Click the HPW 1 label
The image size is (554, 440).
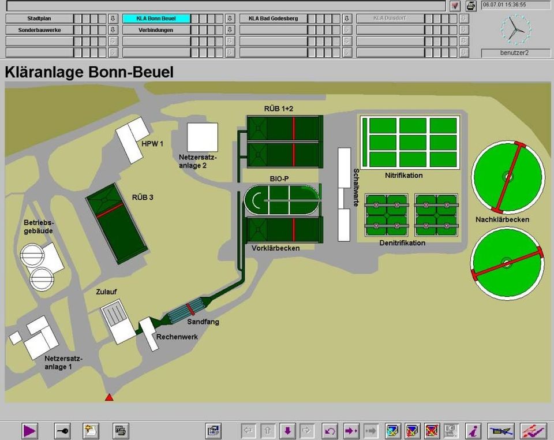[x=152, y=144]
